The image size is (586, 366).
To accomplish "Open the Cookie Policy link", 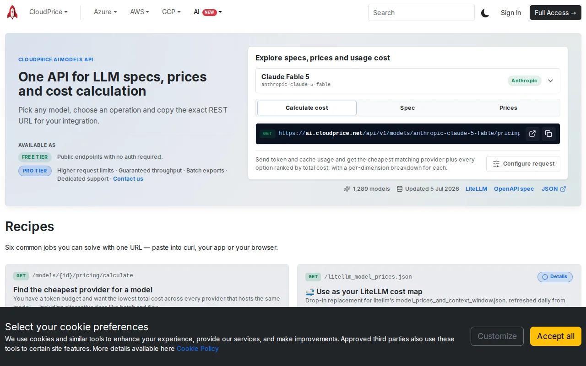I will [198, 349].
